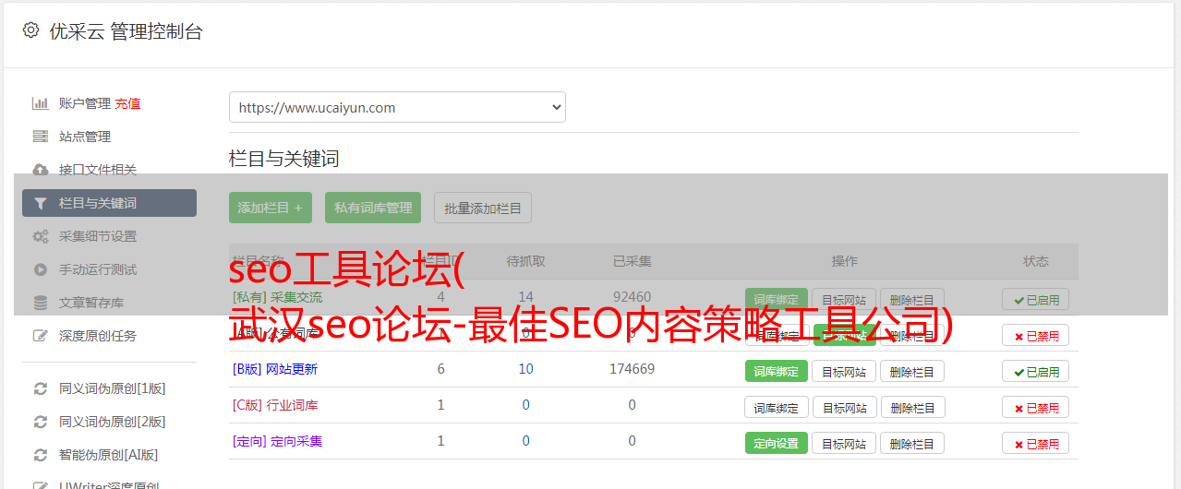This screenshot has width=1181, height=489.
Task: Click the 栏目与关键词 page heading
Action: tap(284, 159)
